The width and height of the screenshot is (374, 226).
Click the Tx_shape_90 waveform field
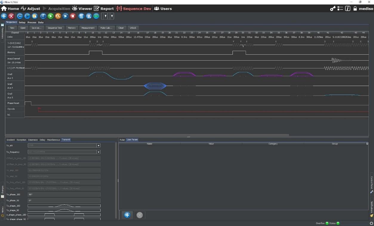coord(64,210)
